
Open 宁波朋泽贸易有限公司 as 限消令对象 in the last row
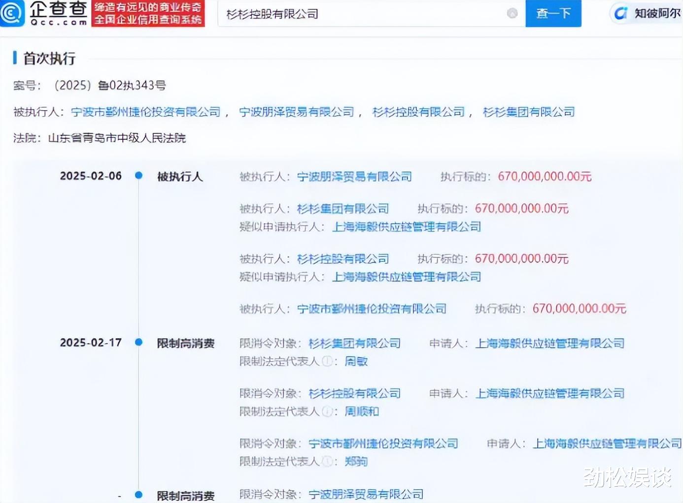(x=366, y=495)
